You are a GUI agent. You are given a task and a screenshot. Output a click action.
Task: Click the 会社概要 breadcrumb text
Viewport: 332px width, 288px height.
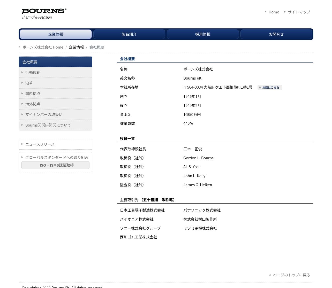[x=97, y=47]
